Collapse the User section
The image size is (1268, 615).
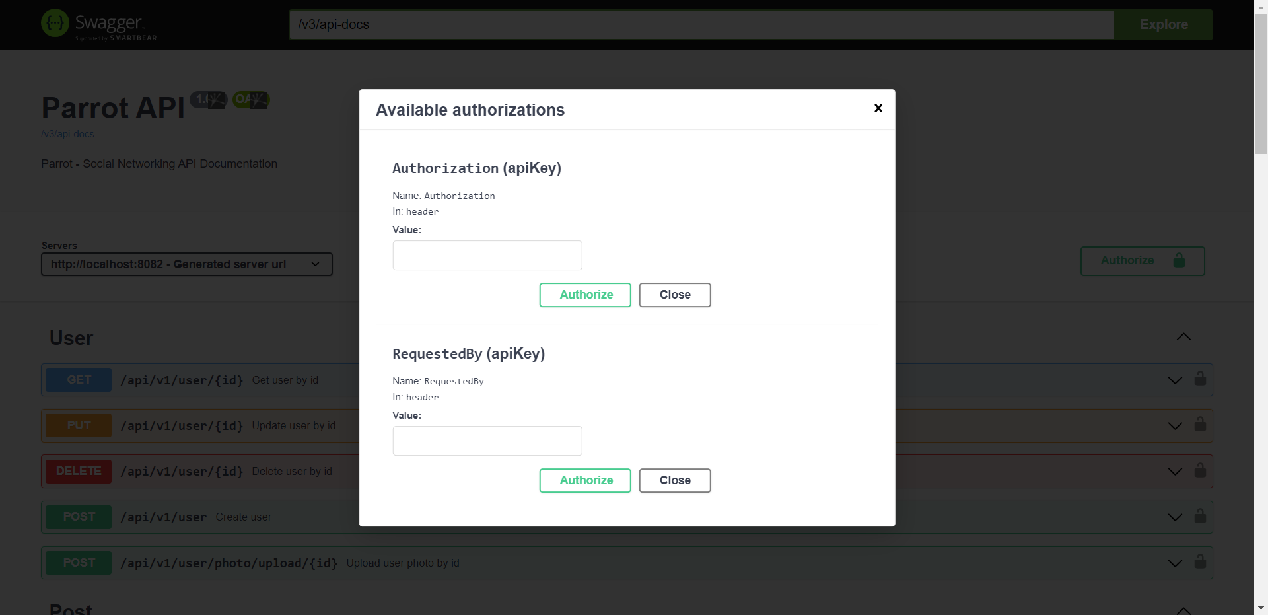tap(1183, 337)
